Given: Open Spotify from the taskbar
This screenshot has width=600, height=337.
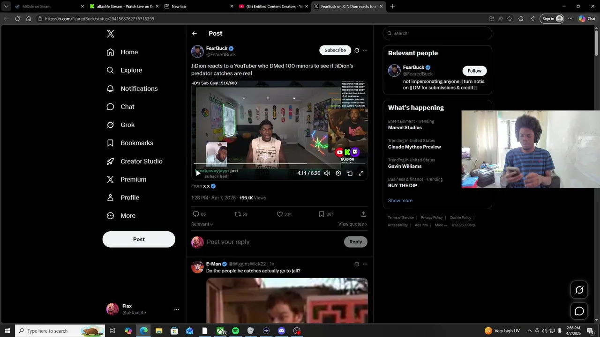Looking at the screenshot, I should [235, 331].
